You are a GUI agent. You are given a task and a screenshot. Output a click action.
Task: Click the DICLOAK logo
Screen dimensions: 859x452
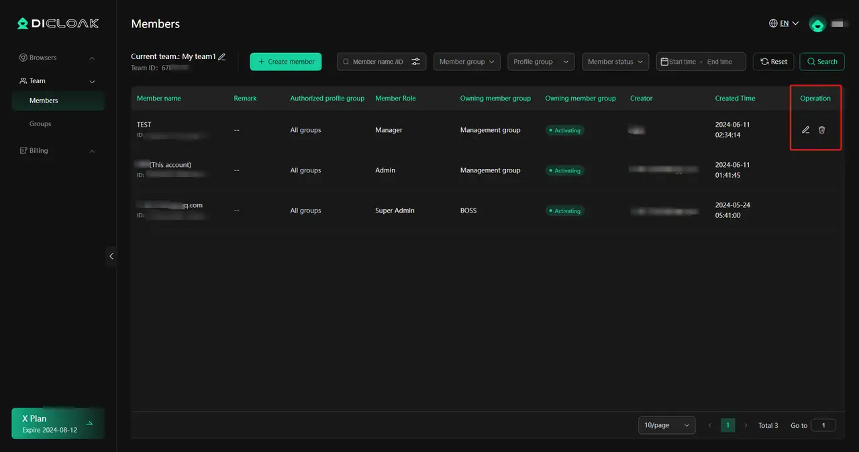click(58, 23)
